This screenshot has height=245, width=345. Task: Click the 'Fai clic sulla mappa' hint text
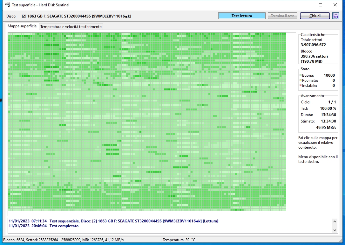point(318,143)
